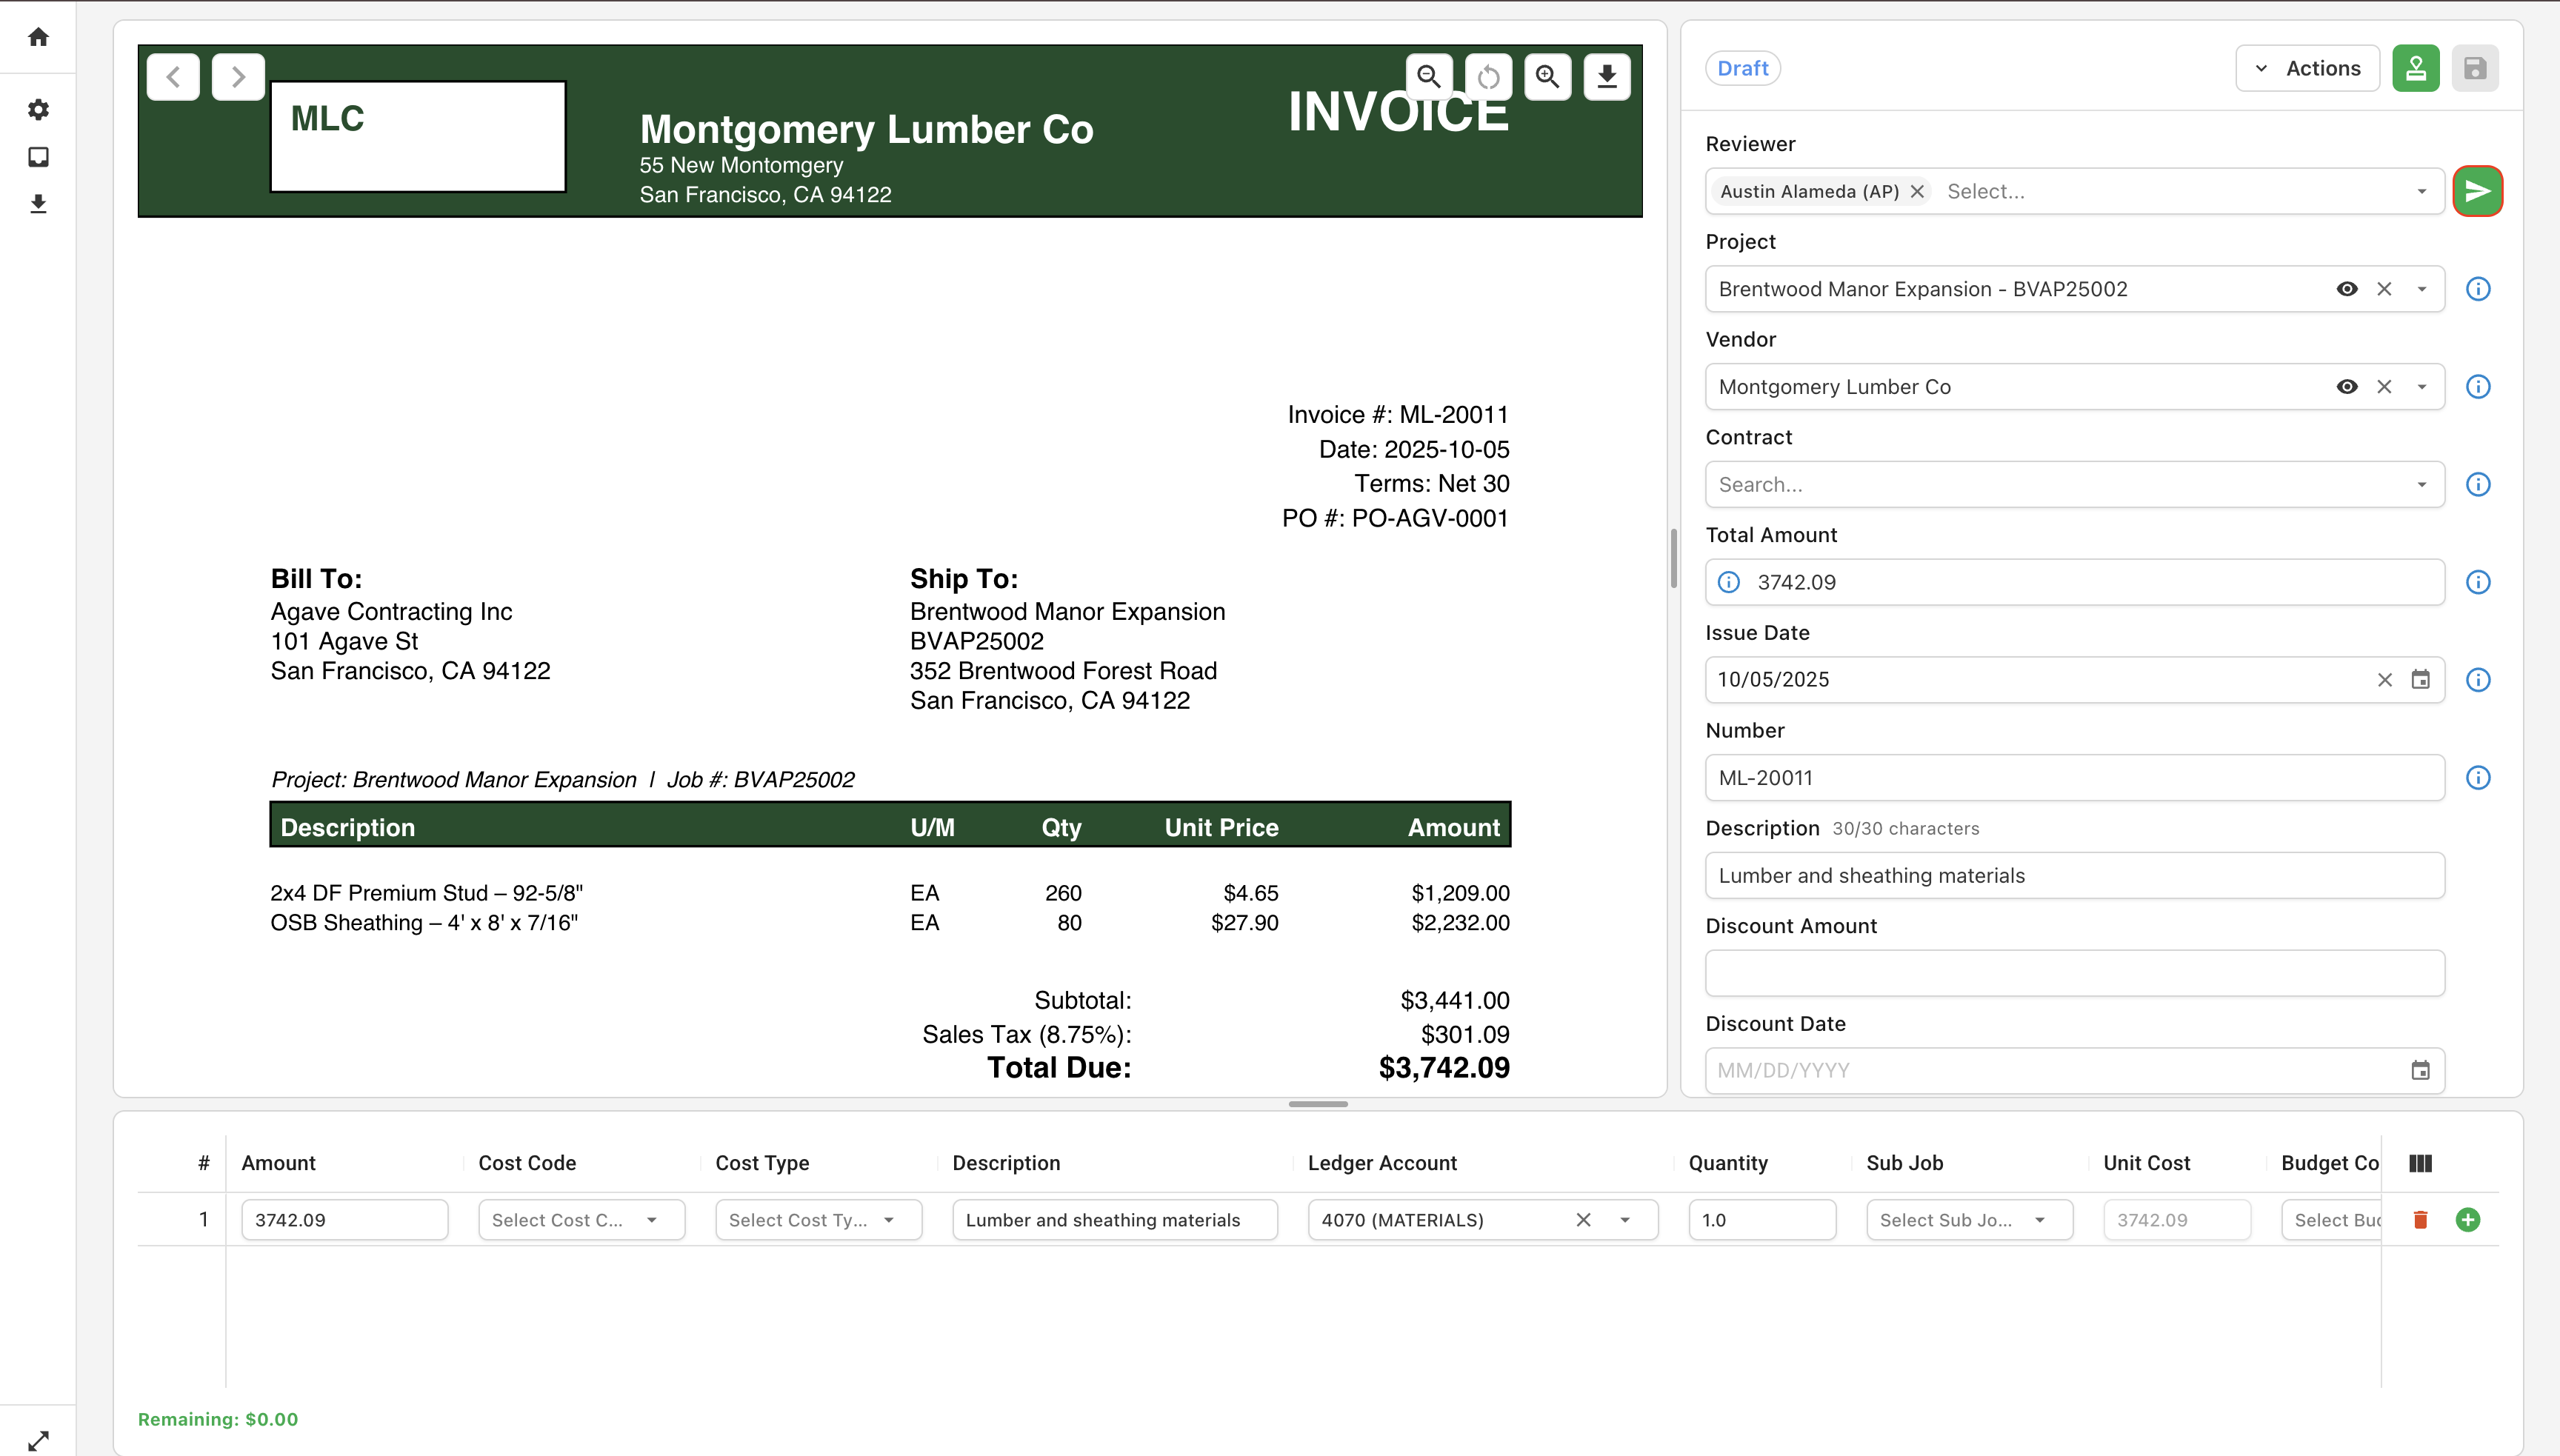Click the expand arrows icon at bottom-left
Image resolution: width=2560 pixels, height=1456 pixels.
pos(38,1441)
